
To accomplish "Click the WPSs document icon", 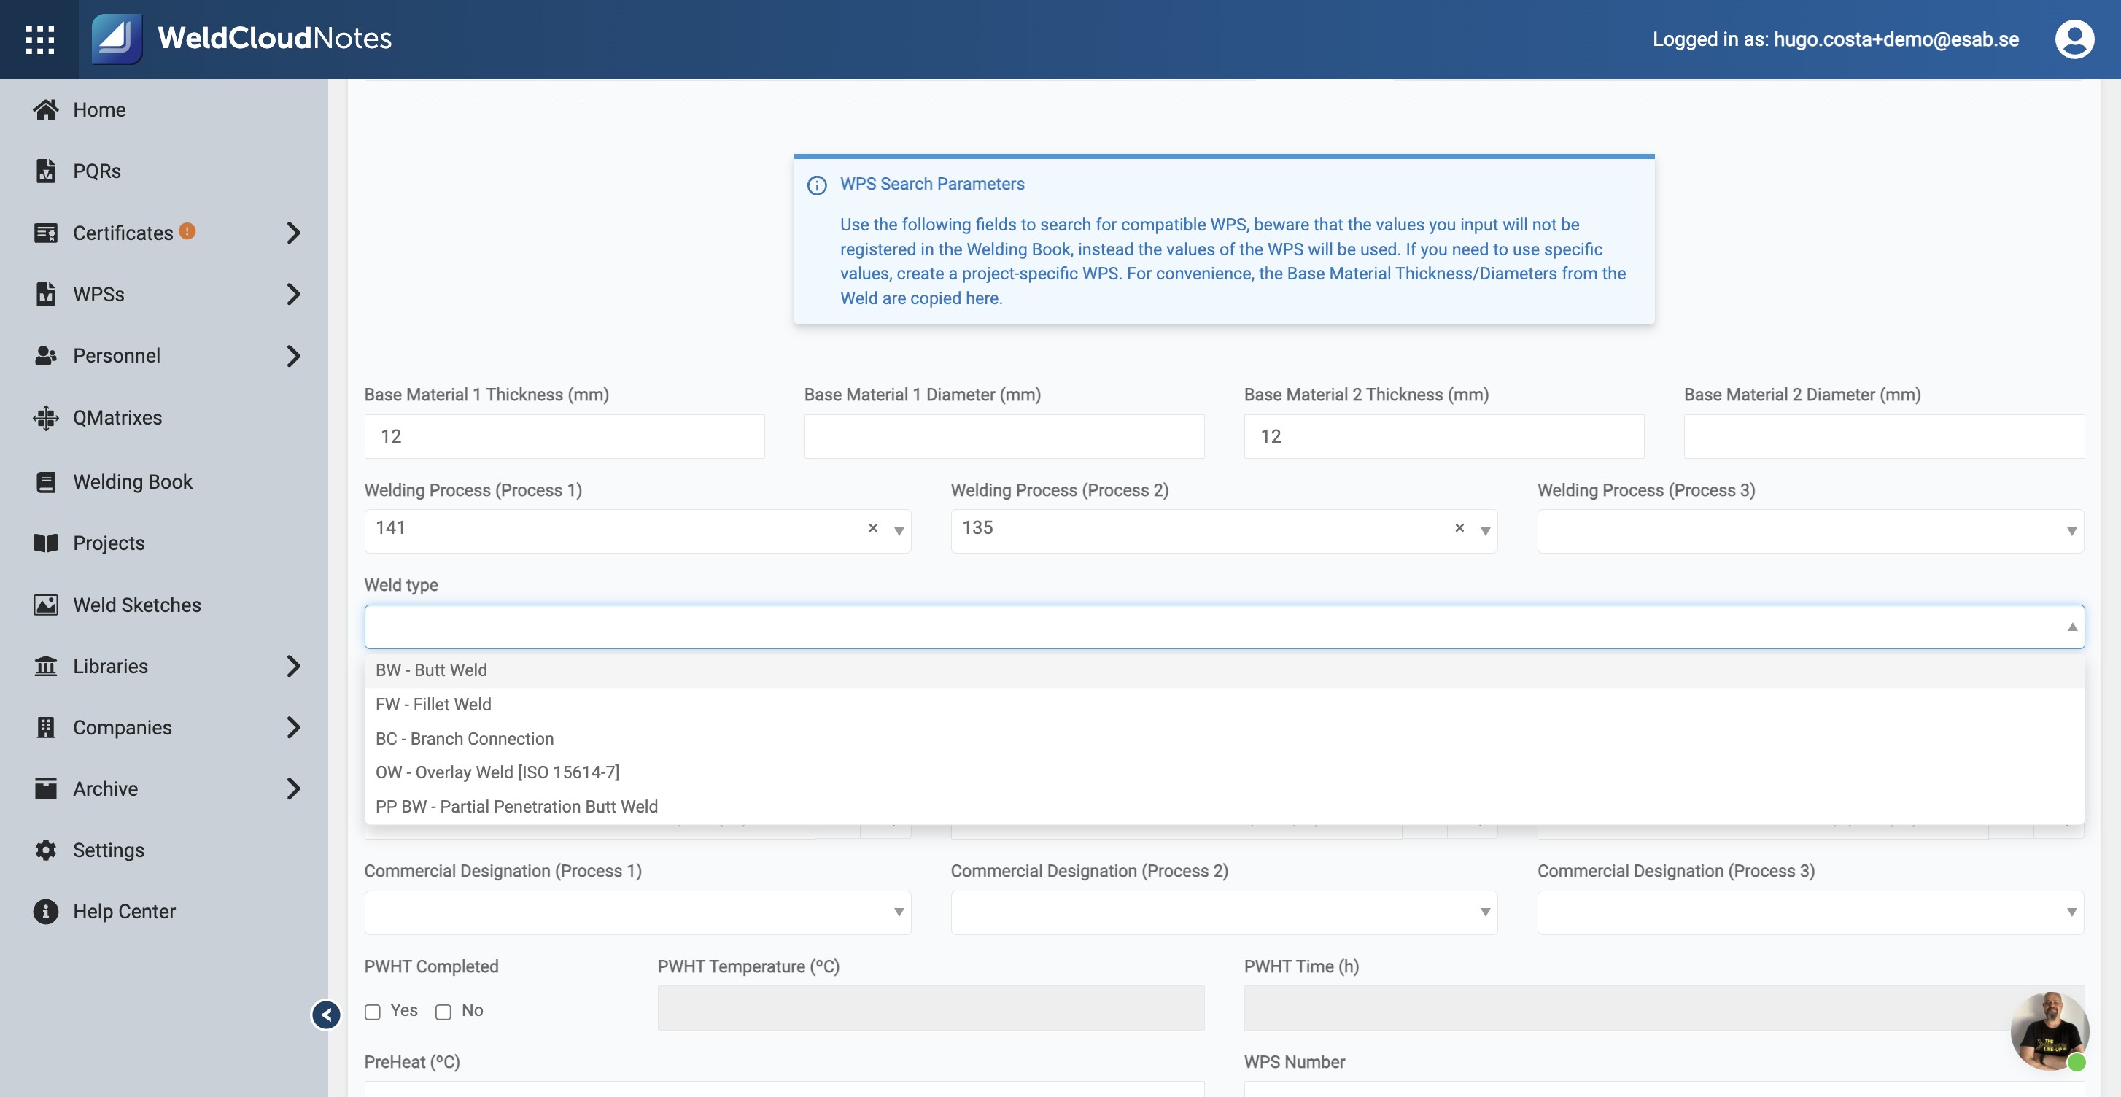I will [46, 294].
